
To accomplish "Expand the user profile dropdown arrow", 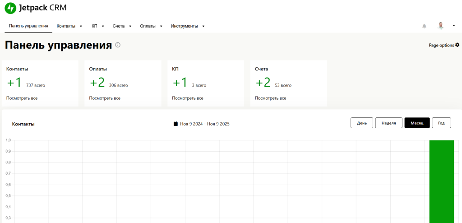I will click(454, 26).
